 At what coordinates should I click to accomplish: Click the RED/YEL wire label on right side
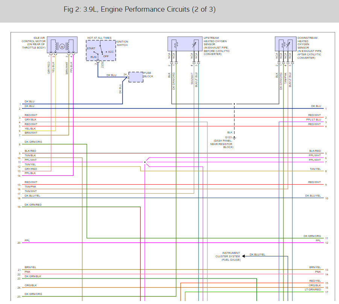pyautogui.click(x=315, y=281)
